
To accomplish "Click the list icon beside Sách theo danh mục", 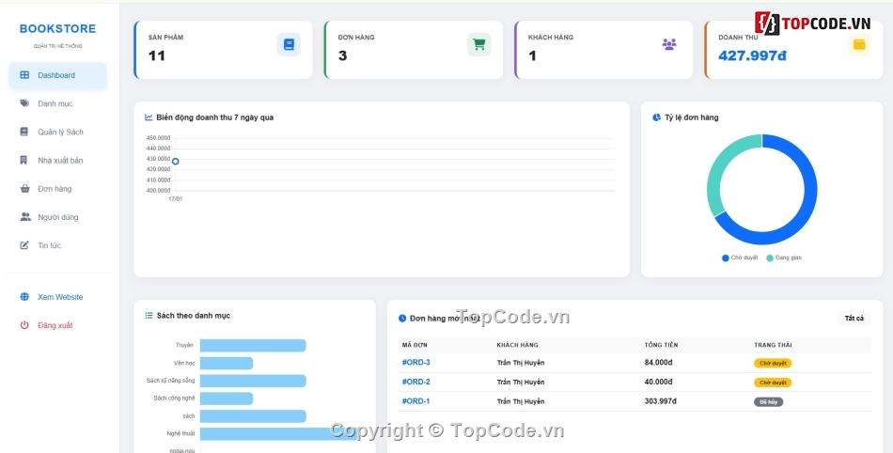I will coord(149,315).
